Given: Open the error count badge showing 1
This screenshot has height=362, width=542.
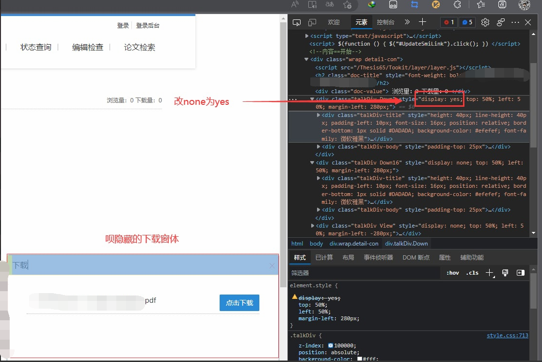Looking at the screenshot, I should [x=449, y=22].
